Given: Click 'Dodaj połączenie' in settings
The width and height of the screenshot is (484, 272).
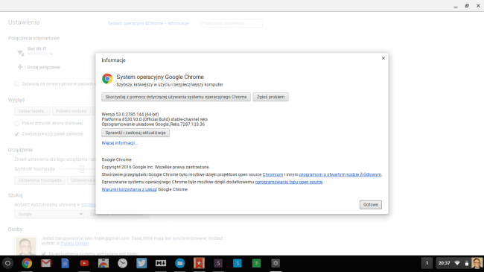Looking at the screenshot, I should point(43,67).
